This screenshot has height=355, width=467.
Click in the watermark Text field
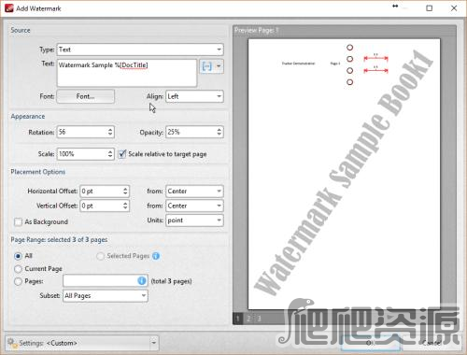click(x=127, y=73)
